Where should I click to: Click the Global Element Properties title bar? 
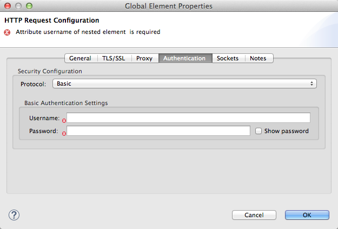coord(169,6)
